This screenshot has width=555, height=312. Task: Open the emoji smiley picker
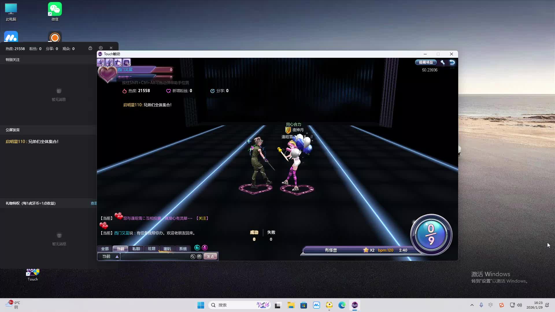199,257
